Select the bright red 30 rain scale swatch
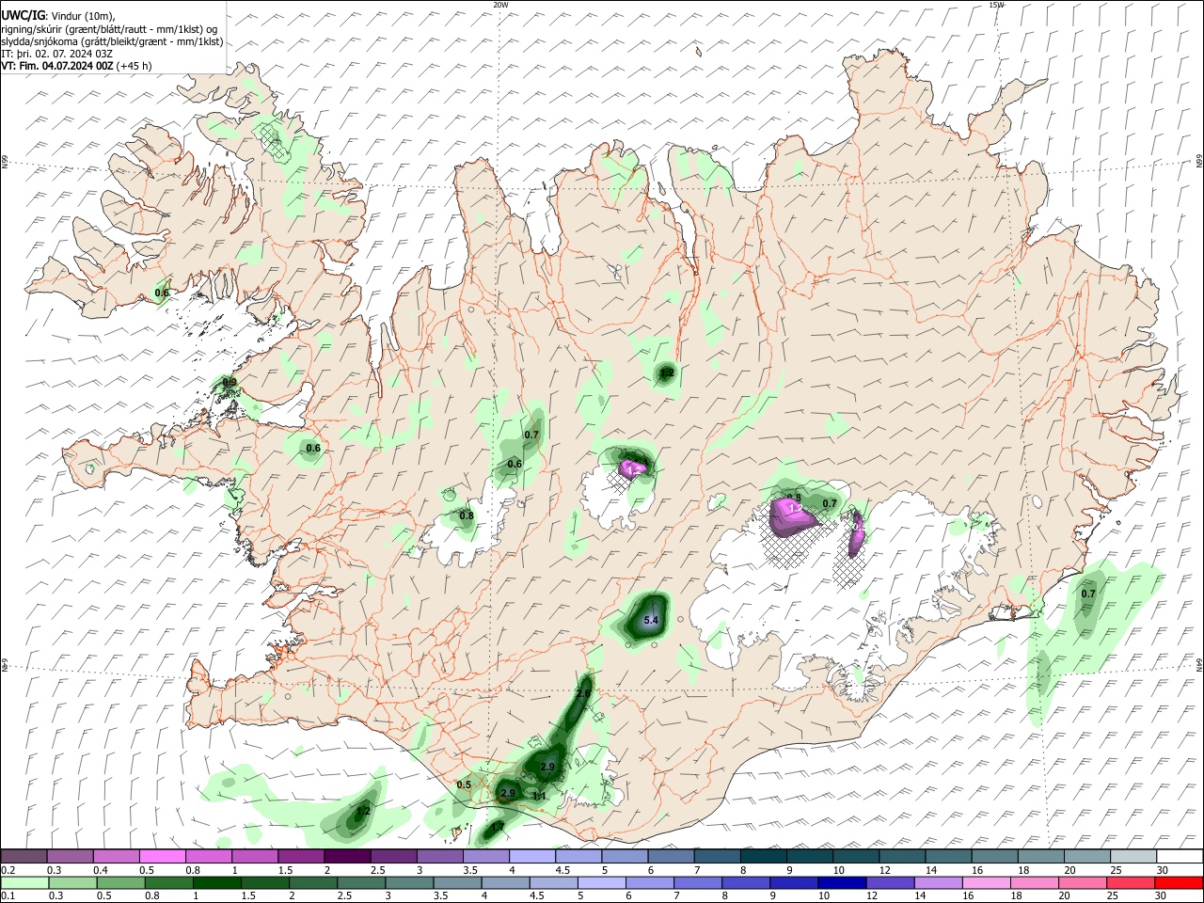Image resolution: width=1204 pixels, height=903 pixels. pos(1179,882)
